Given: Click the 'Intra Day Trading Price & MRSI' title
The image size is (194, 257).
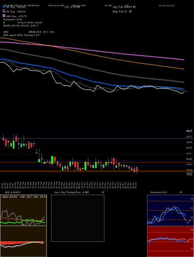Looking at the screenshot, I should (x=79, y=192).
